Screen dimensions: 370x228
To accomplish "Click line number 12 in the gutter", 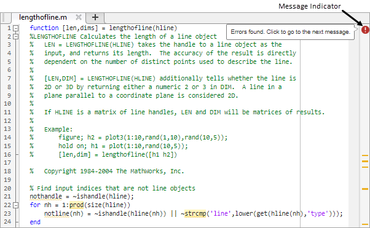I will click(7, 120).
